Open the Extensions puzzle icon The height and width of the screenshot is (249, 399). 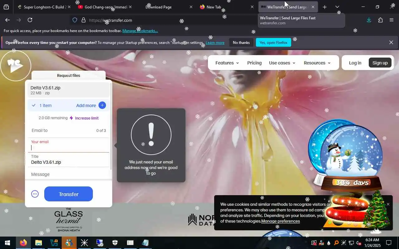coord(380,20)
